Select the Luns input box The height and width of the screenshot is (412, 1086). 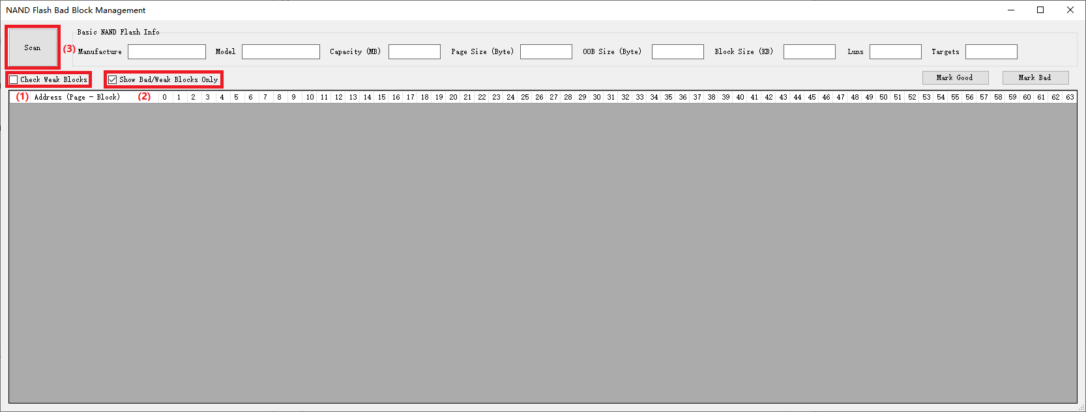click(x=895, y=51)
